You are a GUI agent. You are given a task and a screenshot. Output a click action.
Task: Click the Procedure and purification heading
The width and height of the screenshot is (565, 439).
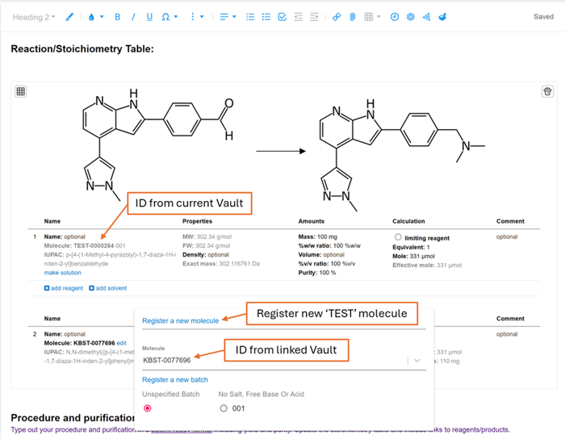(73, 418)
